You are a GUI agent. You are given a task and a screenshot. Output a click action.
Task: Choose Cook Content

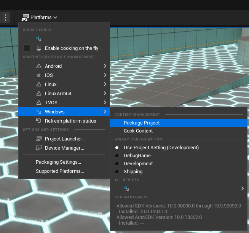point(179,131)
